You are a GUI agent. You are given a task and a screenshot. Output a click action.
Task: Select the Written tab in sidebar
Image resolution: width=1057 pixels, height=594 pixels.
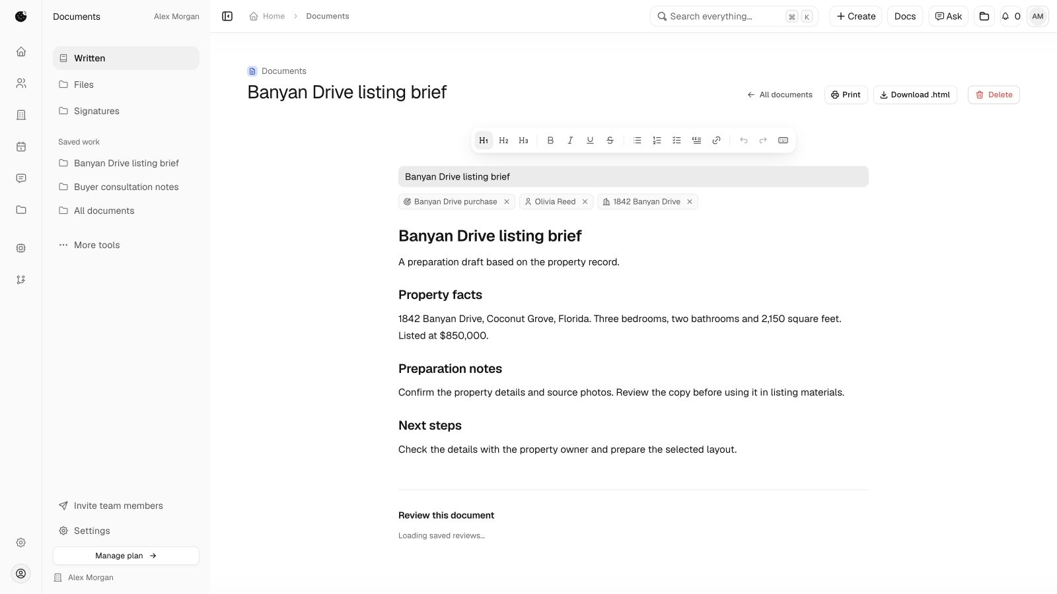click(x=126, y=58)
